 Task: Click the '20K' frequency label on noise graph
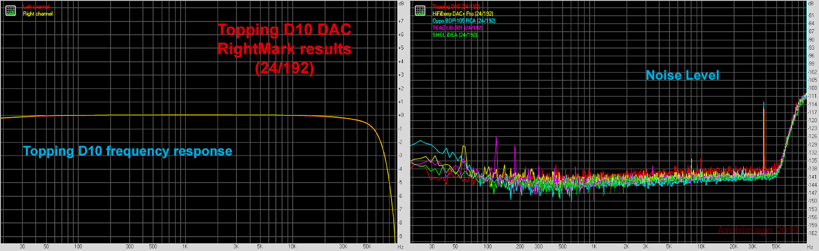point(734,246)
